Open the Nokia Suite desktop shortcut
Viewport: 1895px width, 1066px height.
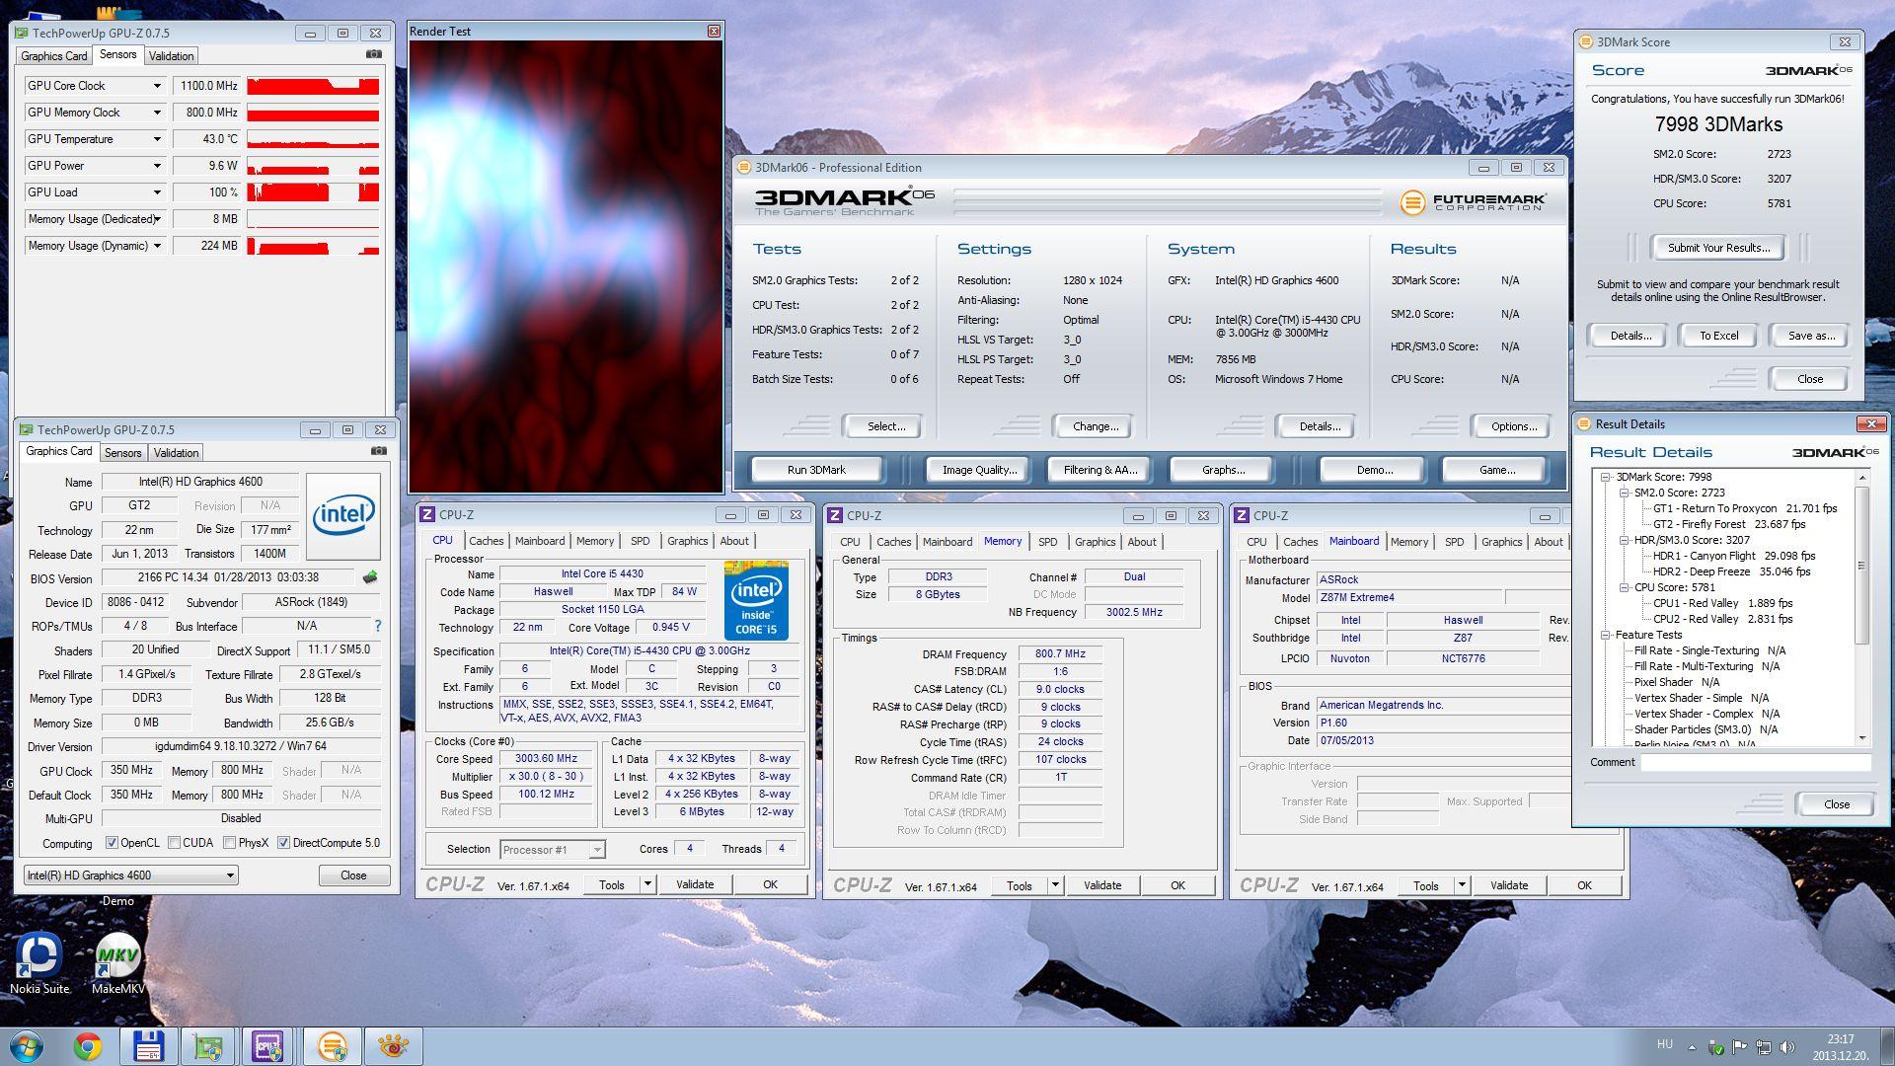(x=39, y=963)
